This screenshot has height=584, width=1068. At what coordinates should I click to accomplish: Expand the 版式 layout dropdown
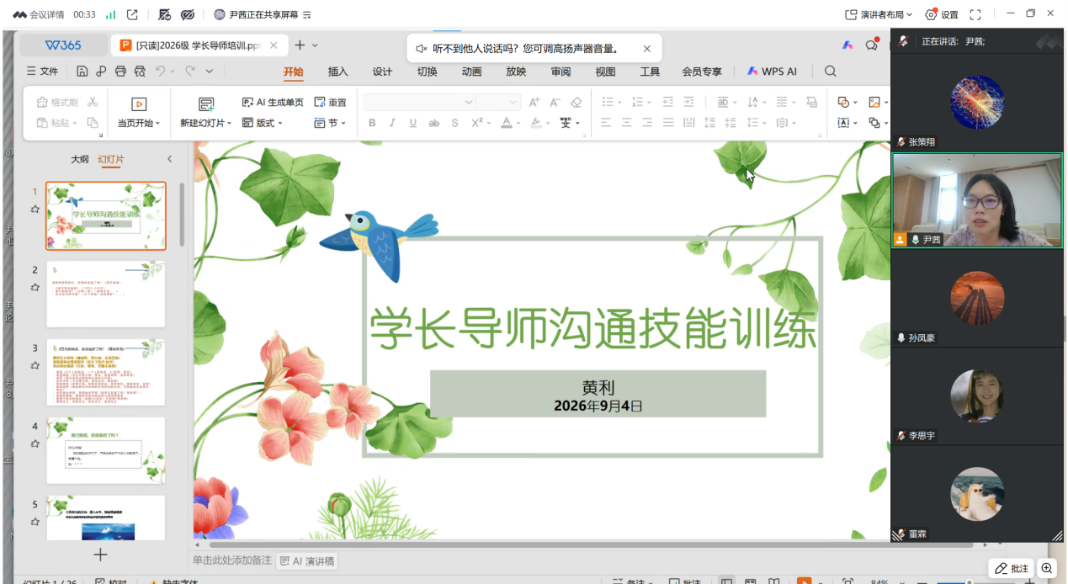tap(263, 123)
